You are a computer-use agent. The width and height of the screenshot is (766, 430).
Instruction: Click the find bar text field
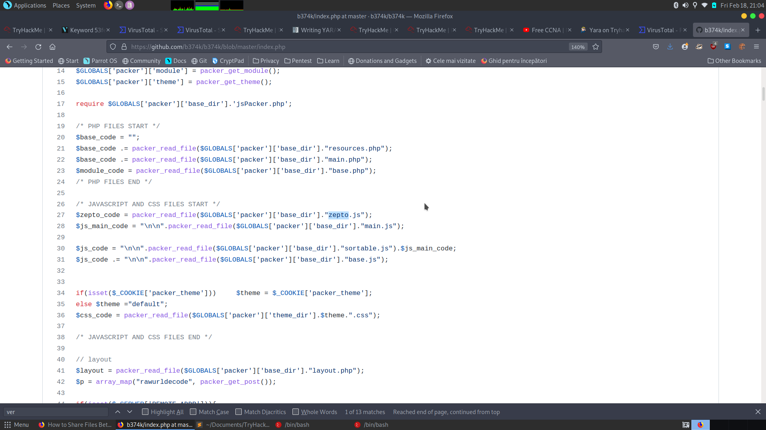click(56, 412)
